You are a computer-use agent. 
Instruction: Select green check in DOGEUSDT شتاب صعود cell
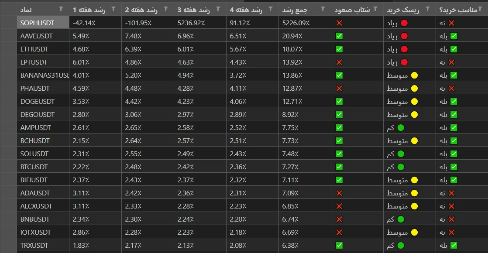[x=339, y=102]
